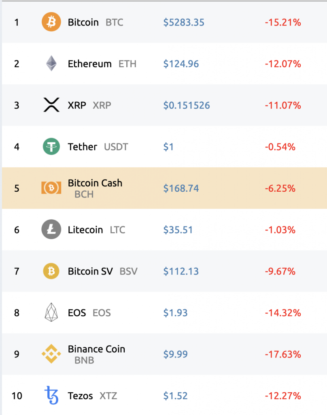Click the green Tether logo icon
Screen dimensions: 327x415
click(51, 147)
